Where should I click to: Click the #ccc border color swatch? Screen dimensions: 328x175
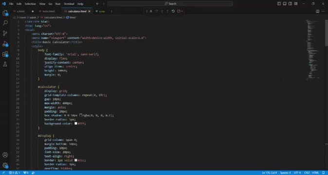click(x=76, y=160)
